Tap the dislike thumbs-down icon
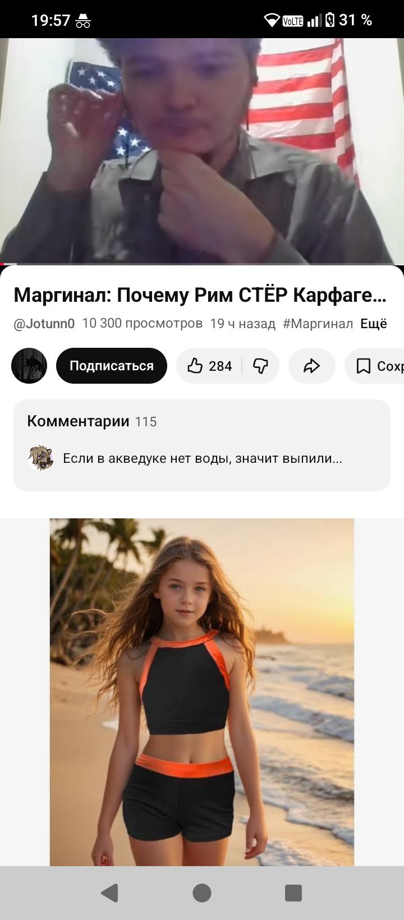This screenshot has height=920, width=404. click(x=260, y=366)
